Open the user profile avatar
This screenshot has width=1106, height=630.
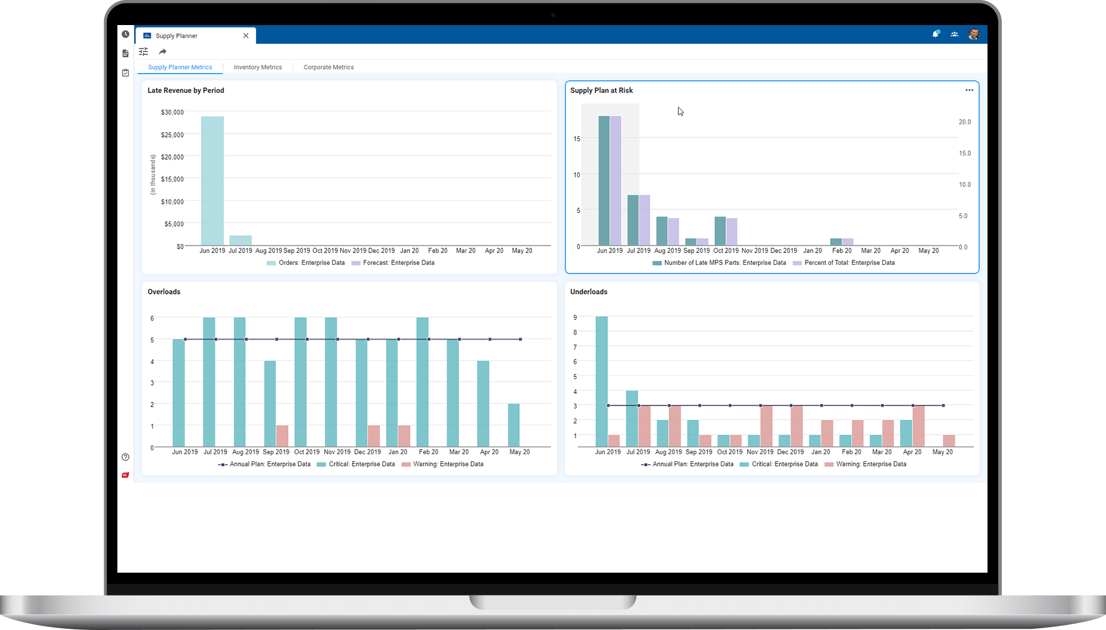coord(974,35)
